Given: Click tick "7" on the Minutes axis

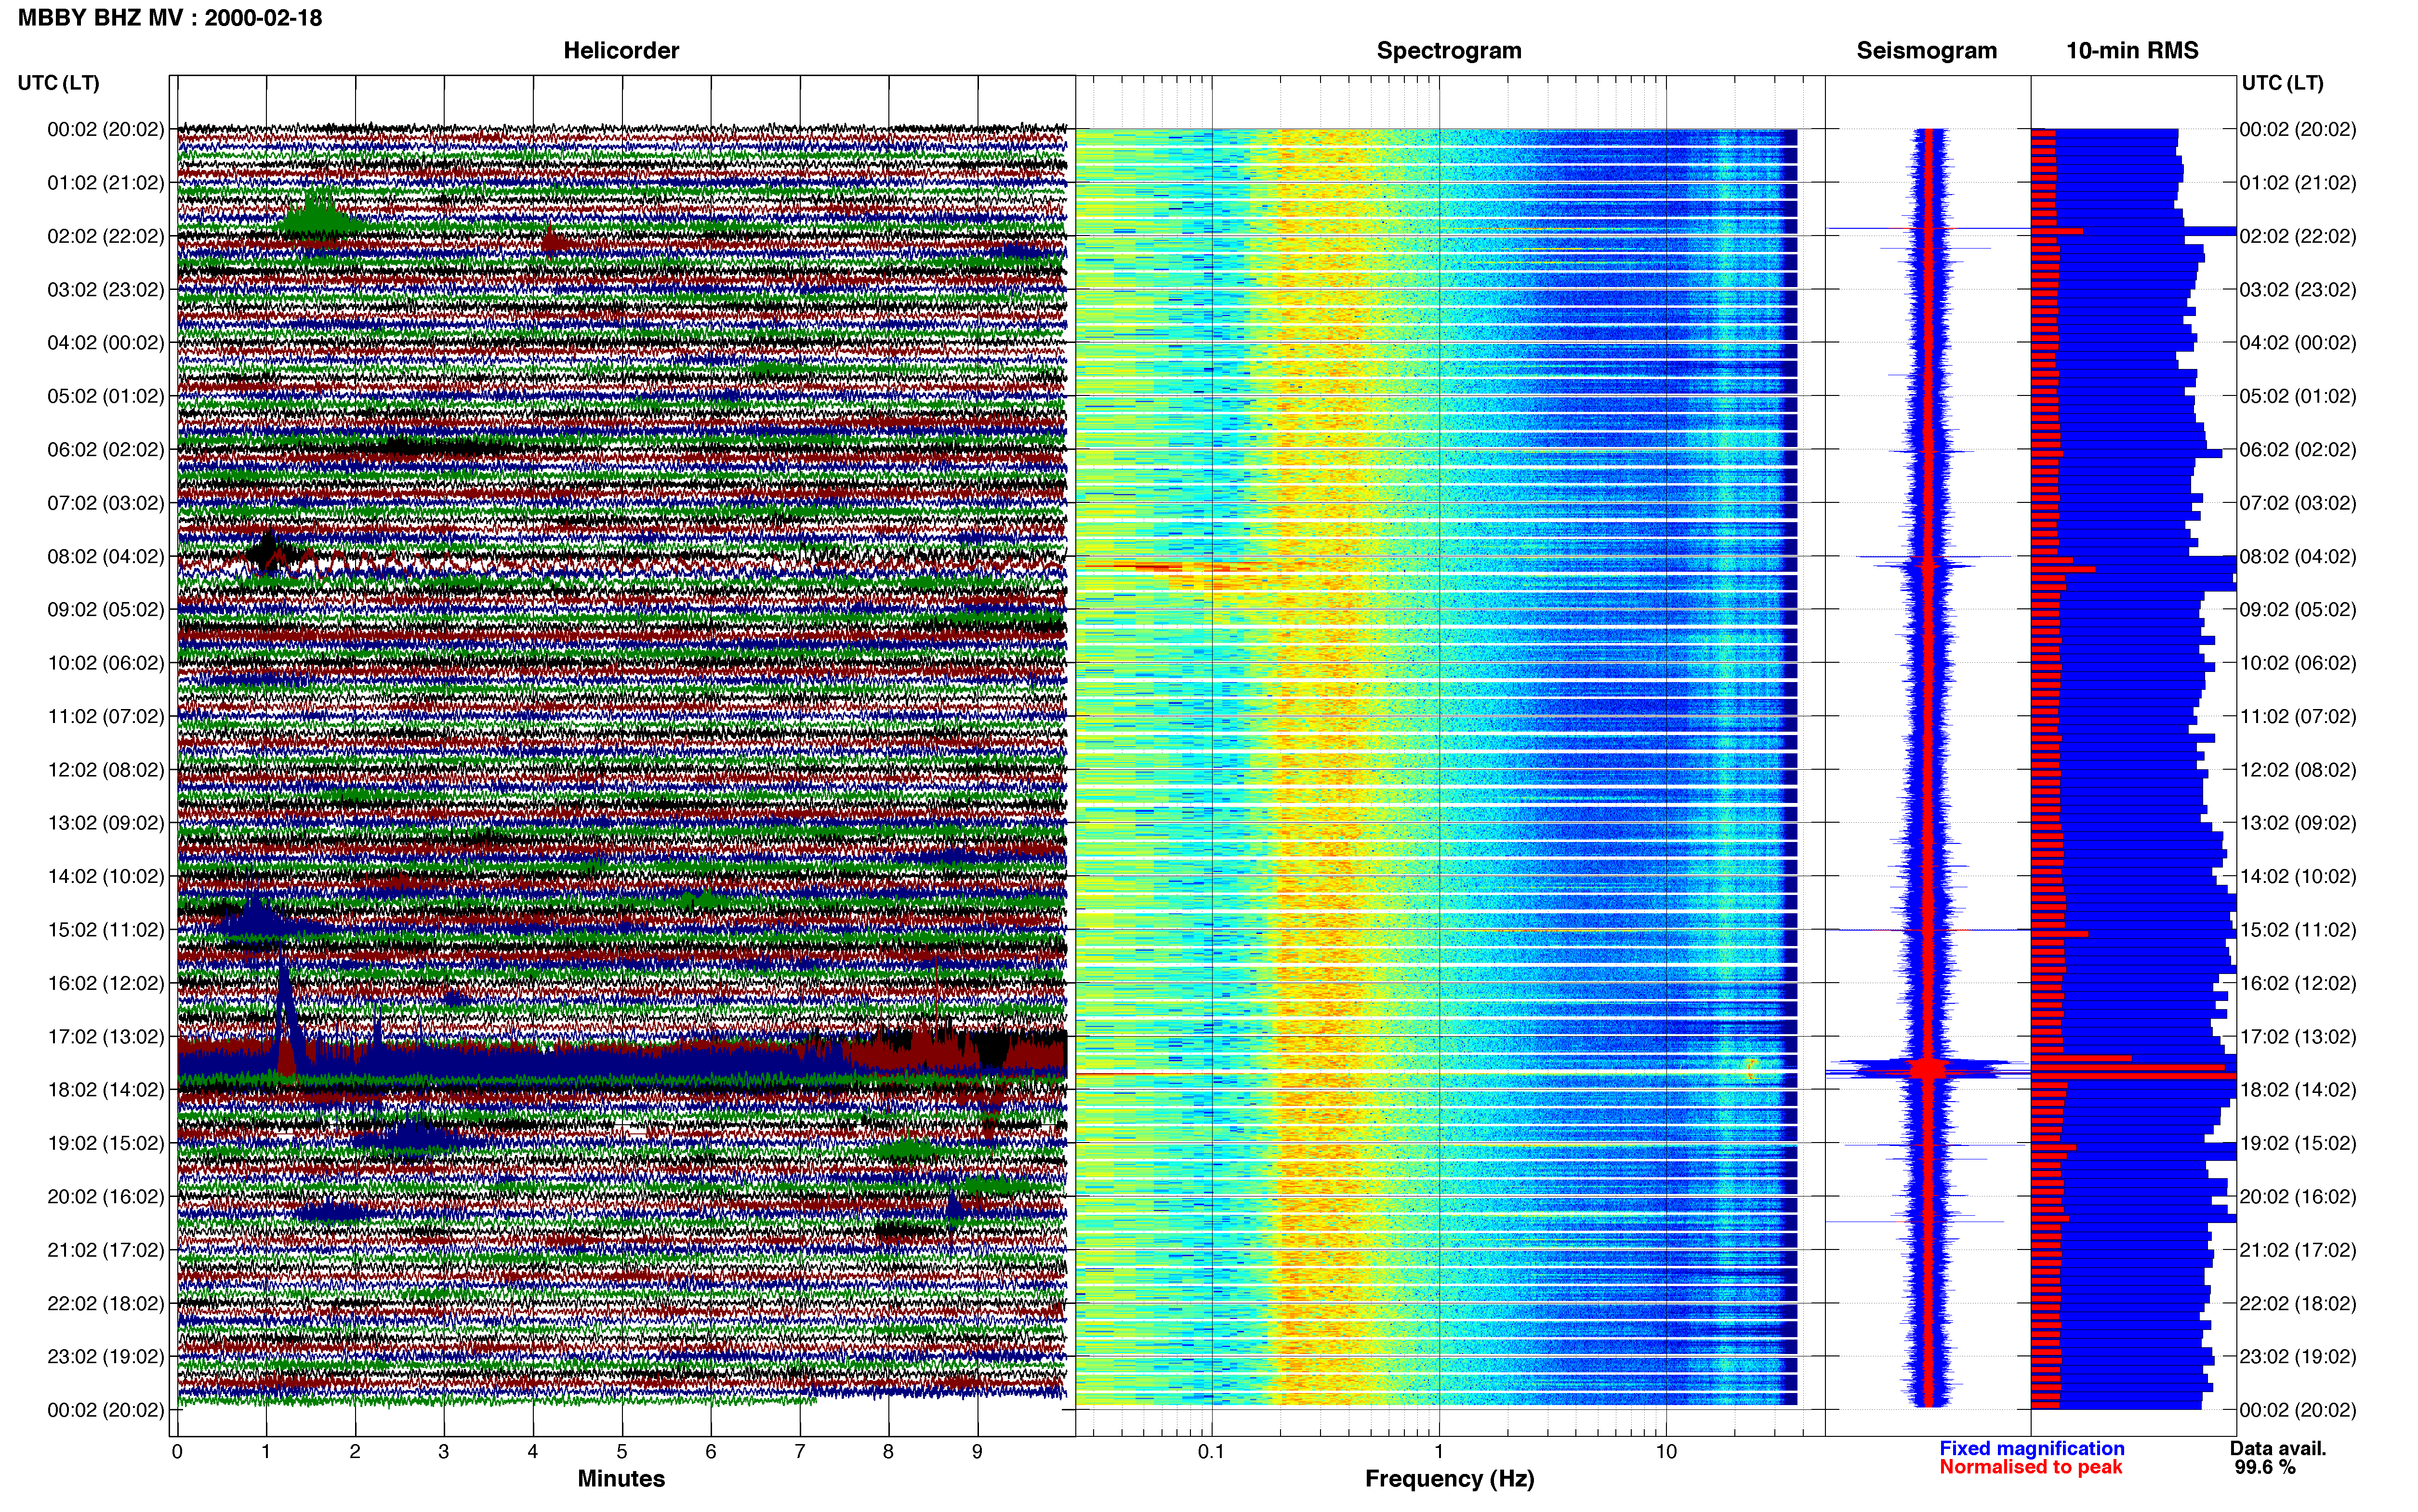Looking at the screenshot, I should click(800, 1452).
